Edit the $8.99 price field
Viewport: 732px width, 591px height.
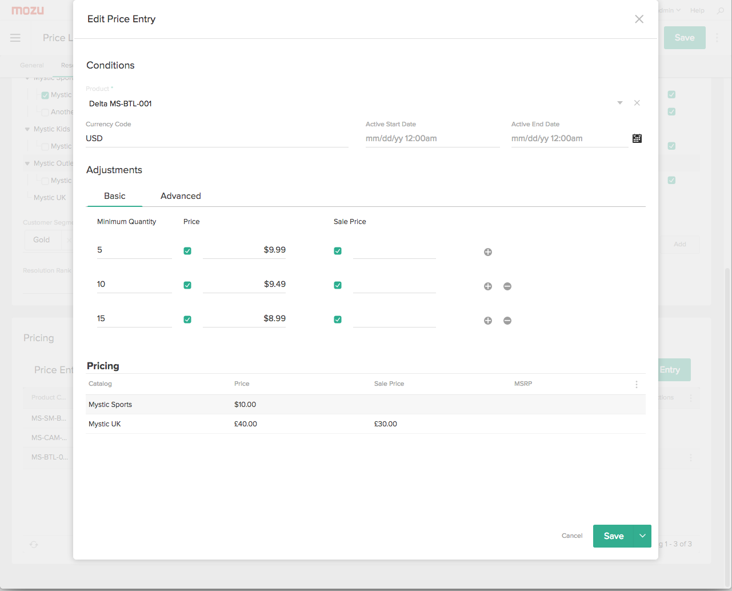point(244,319)
